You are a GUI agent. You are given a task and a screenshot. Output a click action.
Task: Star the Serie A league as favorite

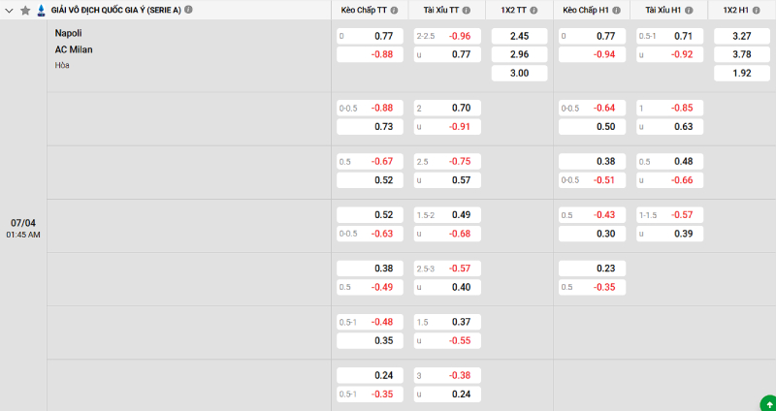coord(25,10)
